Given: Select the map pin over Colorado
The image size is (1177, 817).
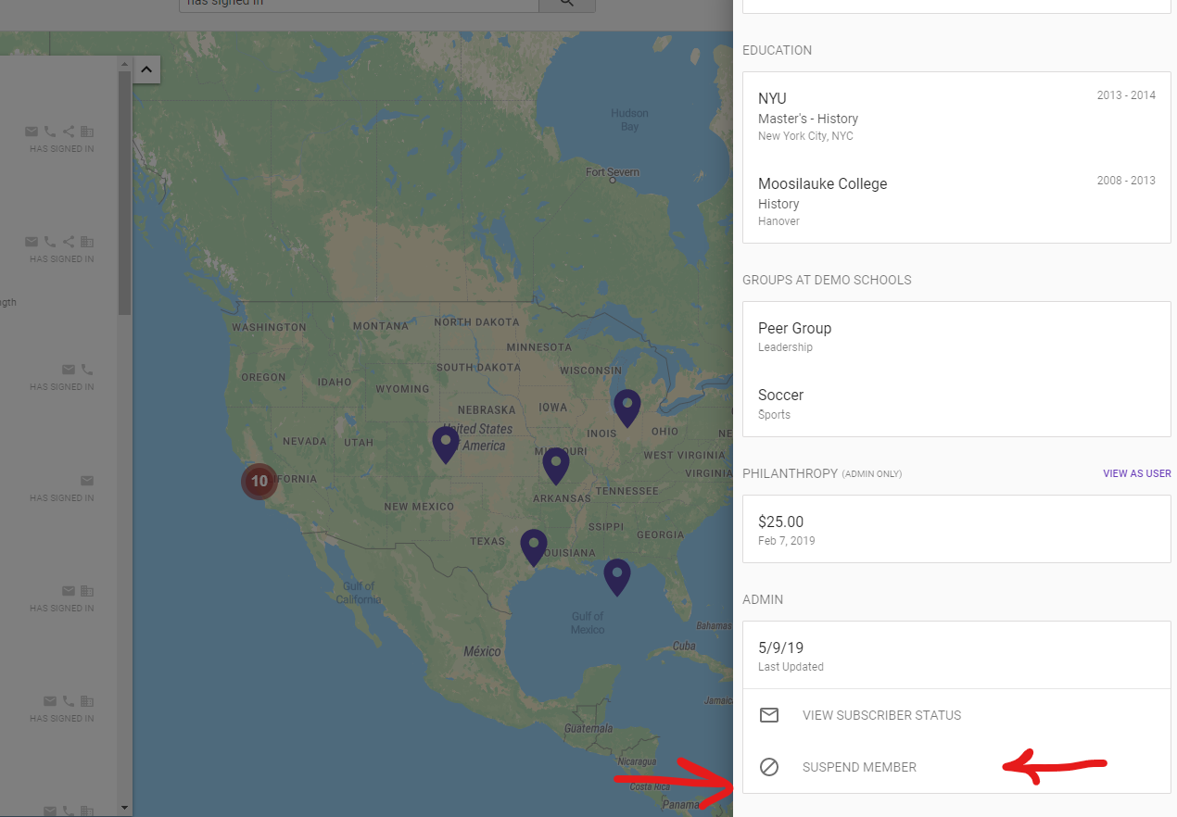Looking at the screenshot, I should [x=445, y=443].
